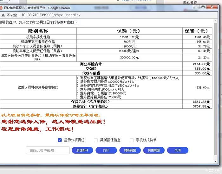Click the scrollbar down arrow

pyautogui.click(x=216, y=161)
